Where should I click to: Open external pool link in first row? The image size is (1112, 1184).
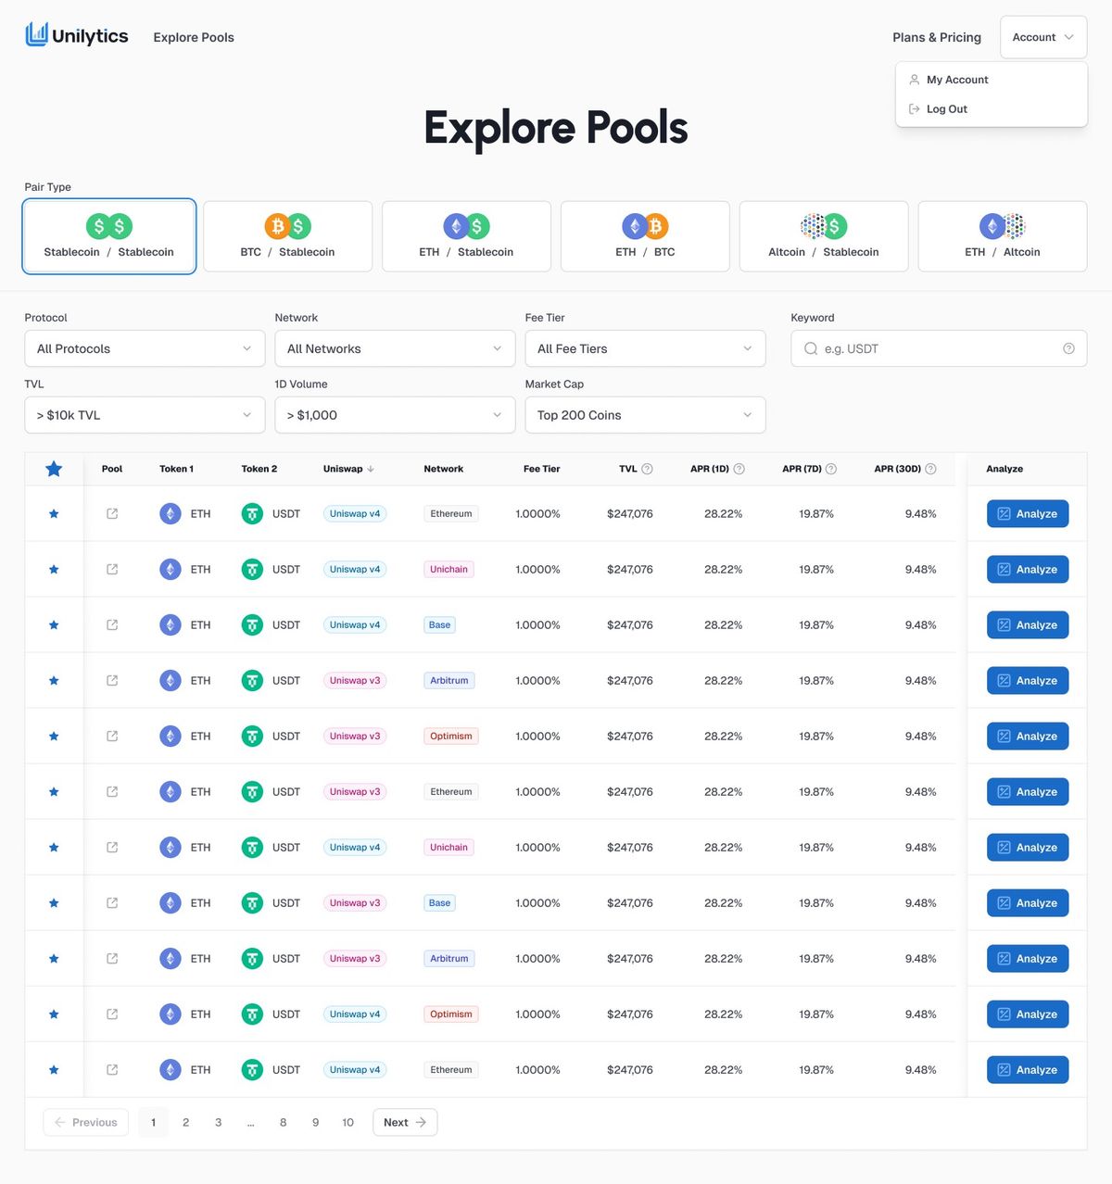[x=112, y=513]
